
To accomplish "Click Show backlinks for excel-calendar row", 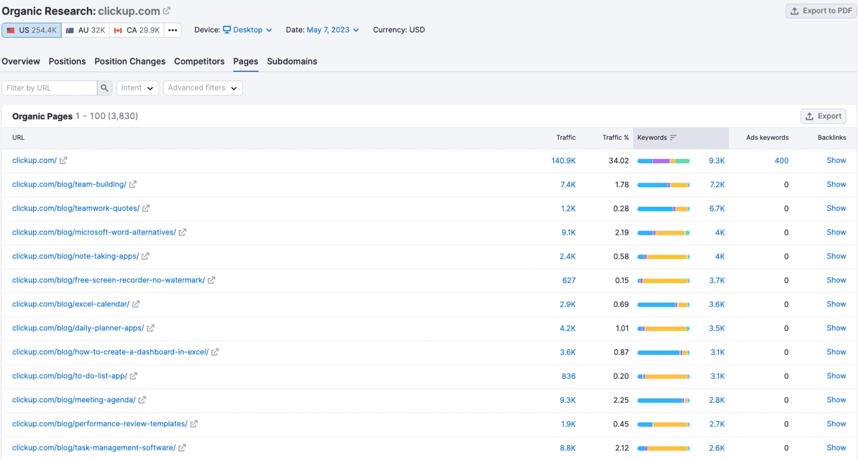I will pyautogui.click(x=836, y=304).
